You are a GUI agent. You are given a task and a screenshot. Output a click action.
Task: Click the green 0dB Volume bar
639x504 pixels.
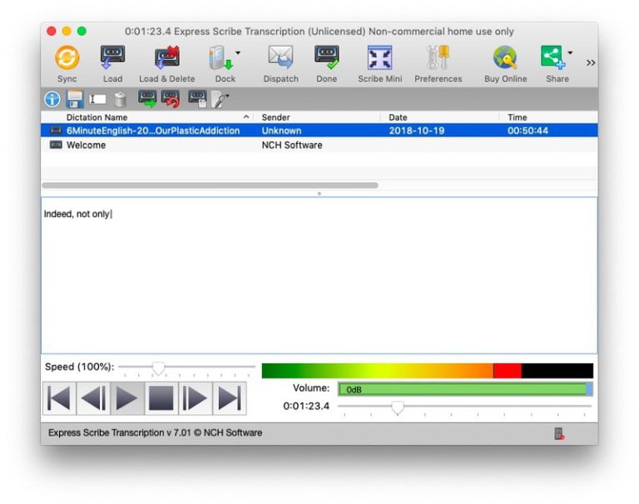tap(465, 389)
